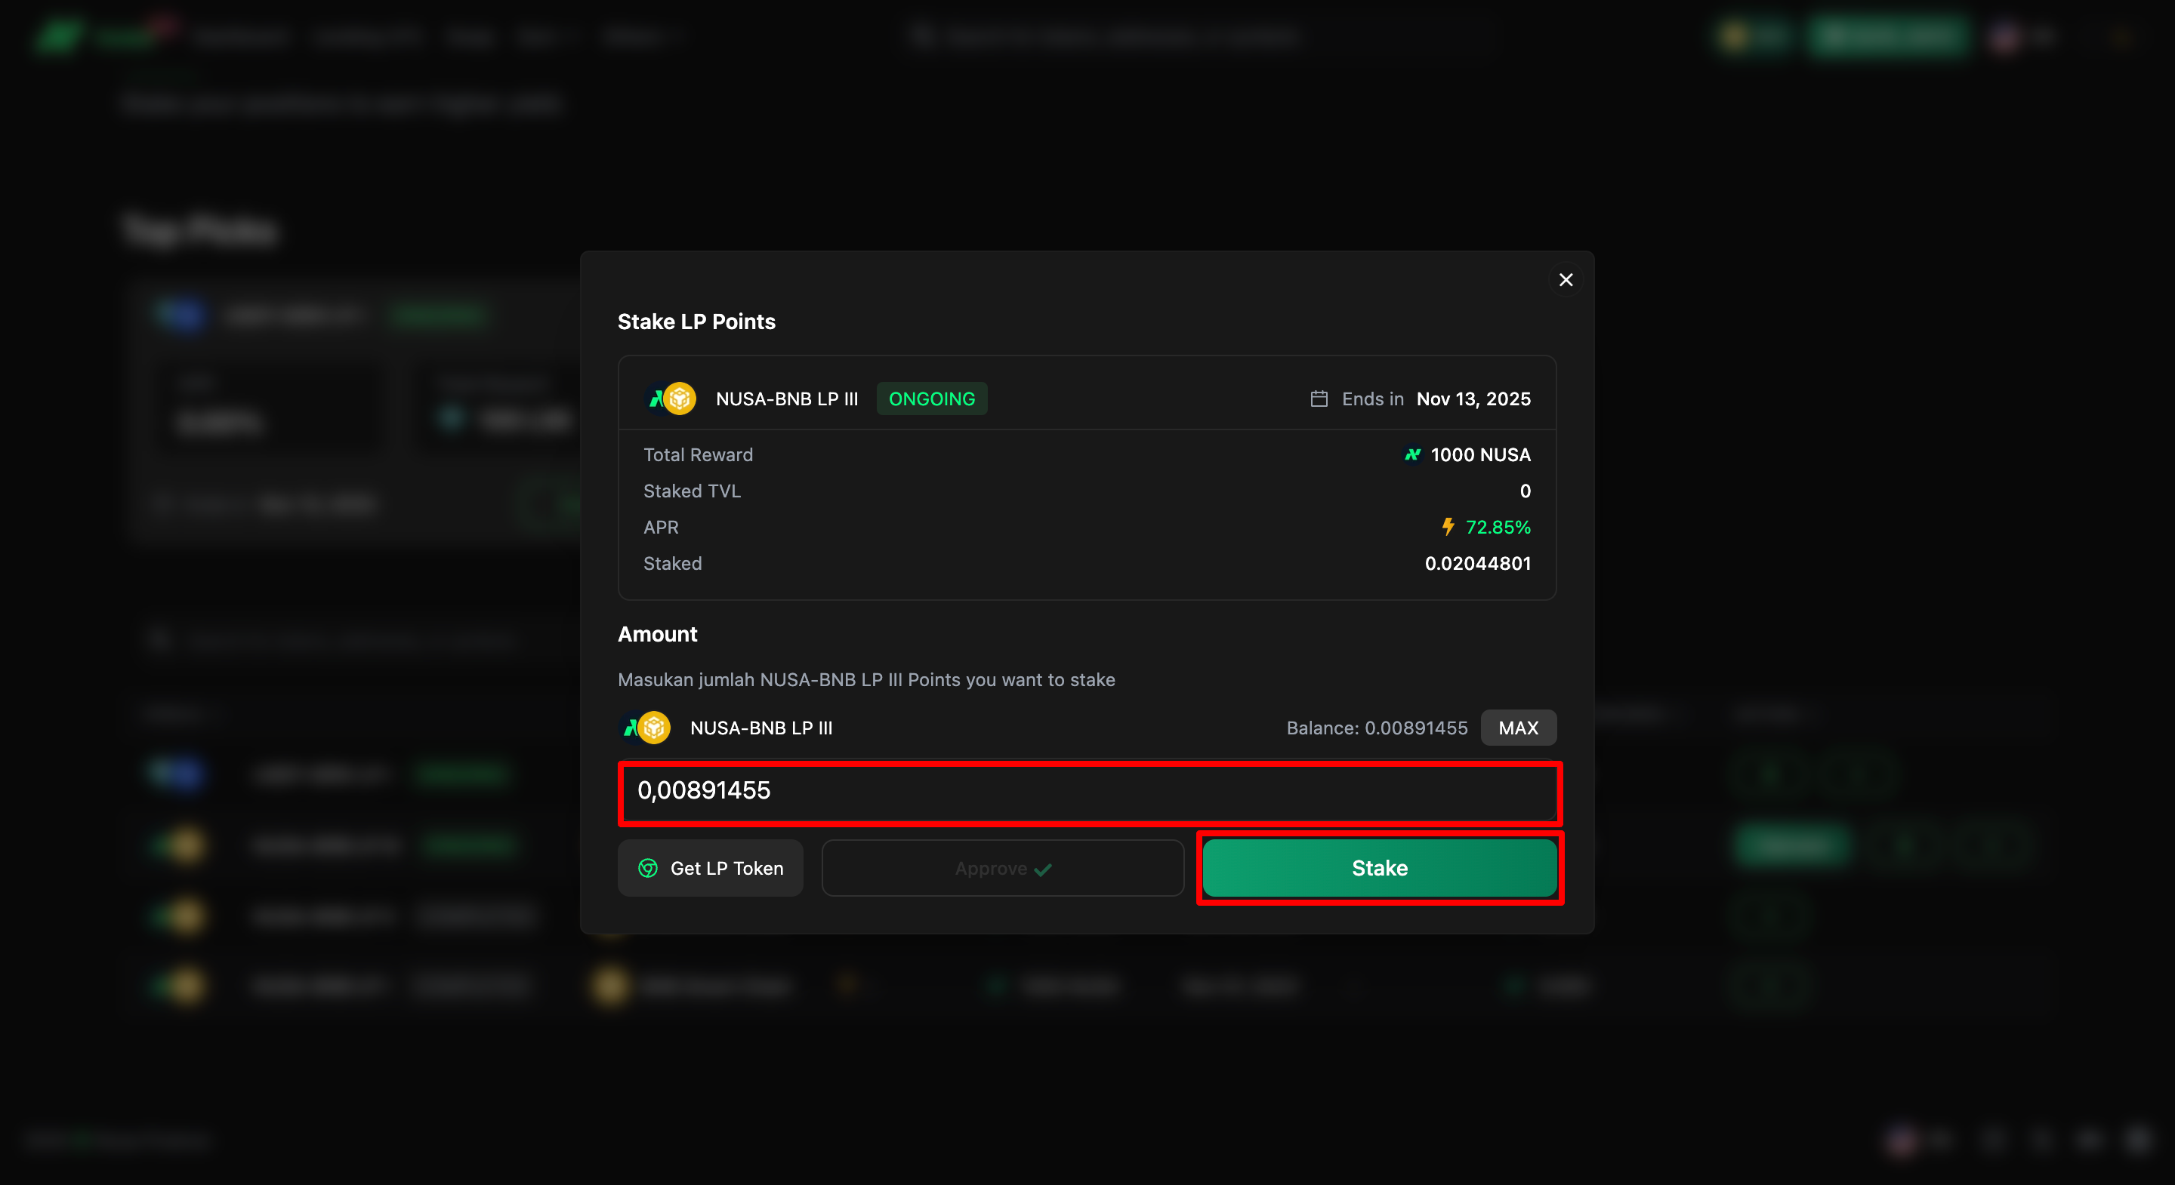
Task: Click the swirl icon in Get LP Token
Action: coord(648,868)
